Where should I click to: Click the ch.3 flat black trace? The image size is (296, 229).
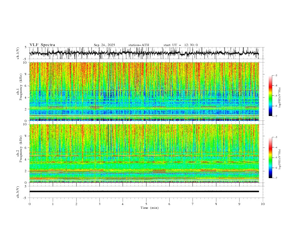[144, 192]
